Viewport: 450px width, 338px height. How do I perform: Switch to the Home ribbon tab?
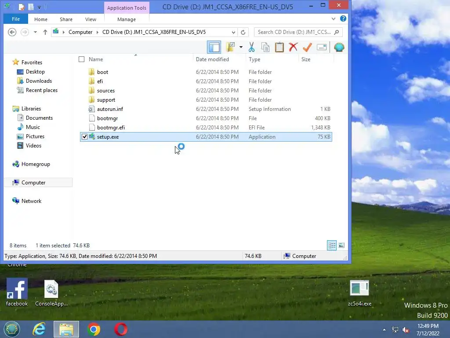click(x=41, y=19)
